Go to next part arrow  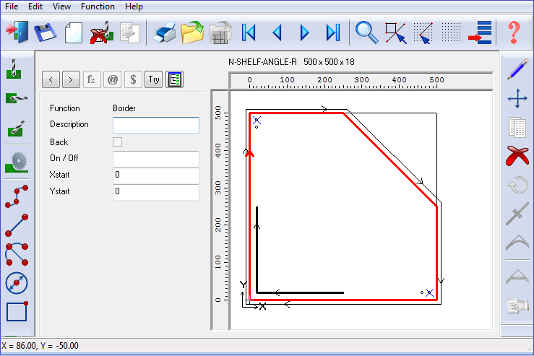[x=304, y=32]
